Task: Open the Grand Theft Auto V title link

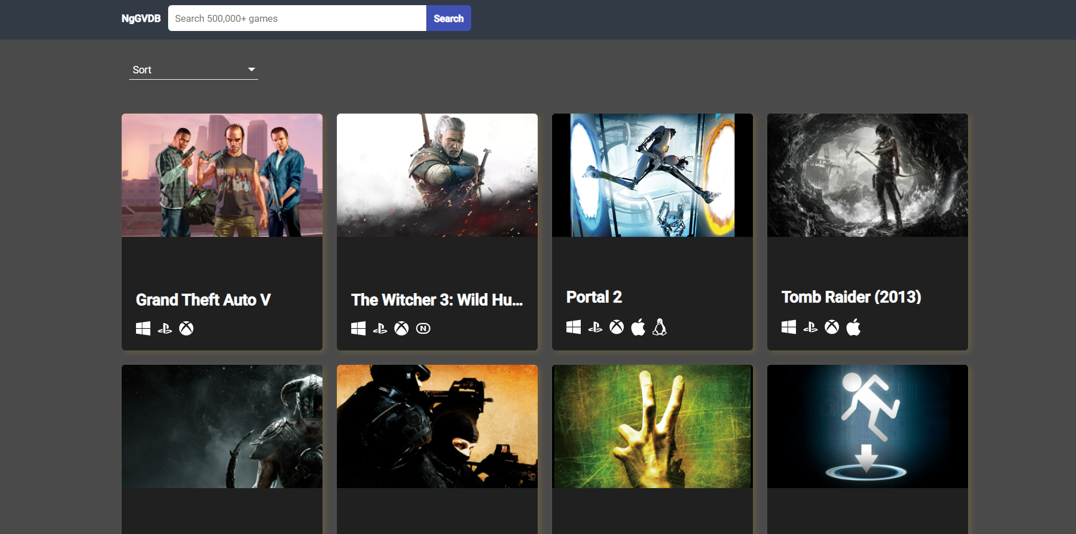Action: click(x=203, y=299)
